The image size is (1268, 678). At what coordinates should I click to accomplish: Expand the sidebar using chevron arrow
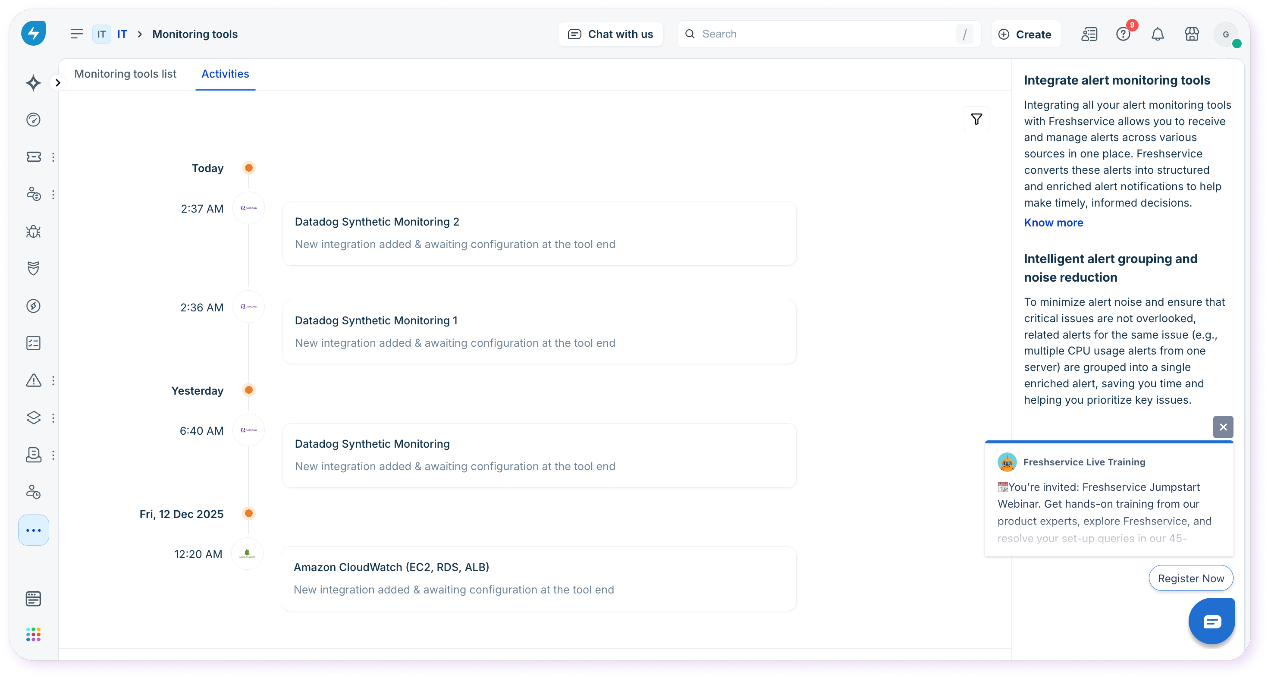coord(58,83)
